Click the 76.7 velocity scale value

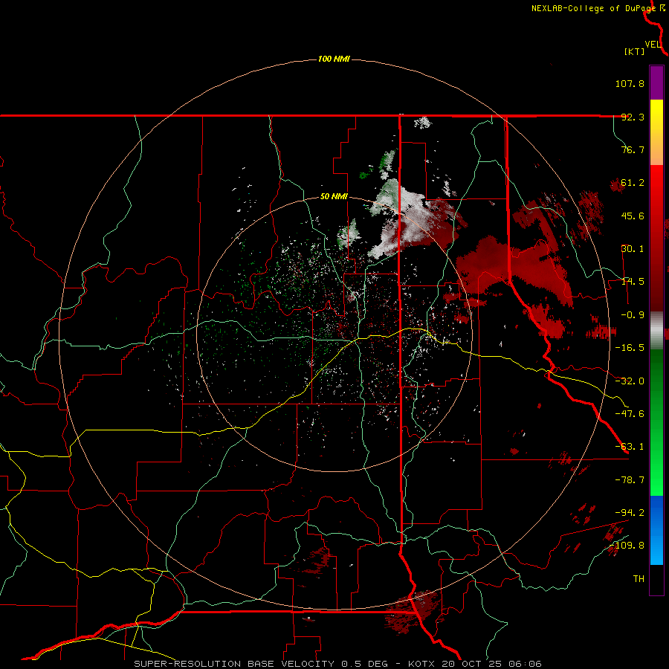633,149
